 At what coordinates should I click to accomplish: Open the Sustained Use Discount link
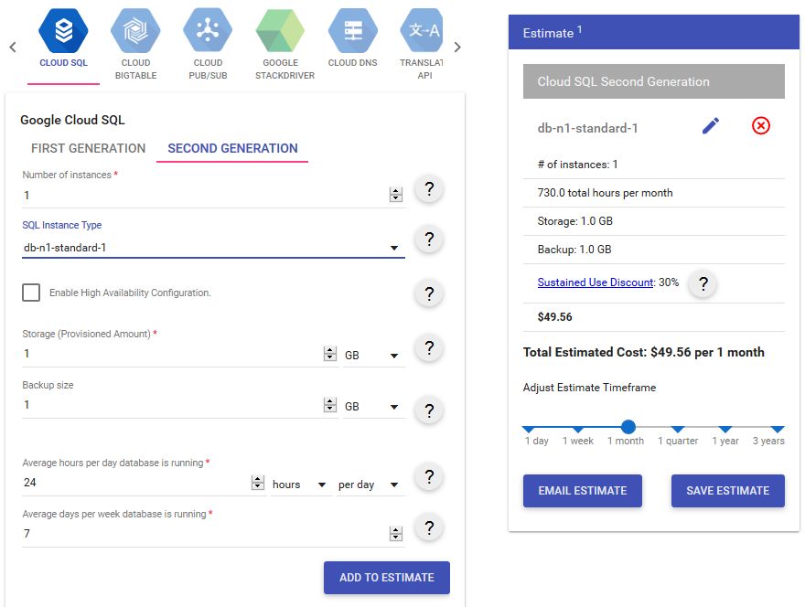tap(595, 282)
